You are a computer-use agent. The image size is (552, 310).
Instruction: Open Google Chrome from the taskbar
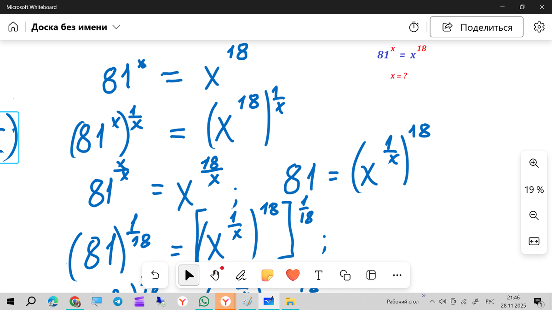(75, 301)
